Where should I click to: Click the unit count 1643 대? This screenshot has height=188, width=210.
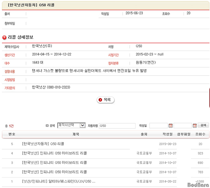pos(38,62)
